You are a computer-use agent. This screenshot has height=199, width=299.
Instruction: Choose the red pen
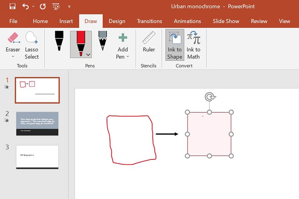click(x=81, y=44)
